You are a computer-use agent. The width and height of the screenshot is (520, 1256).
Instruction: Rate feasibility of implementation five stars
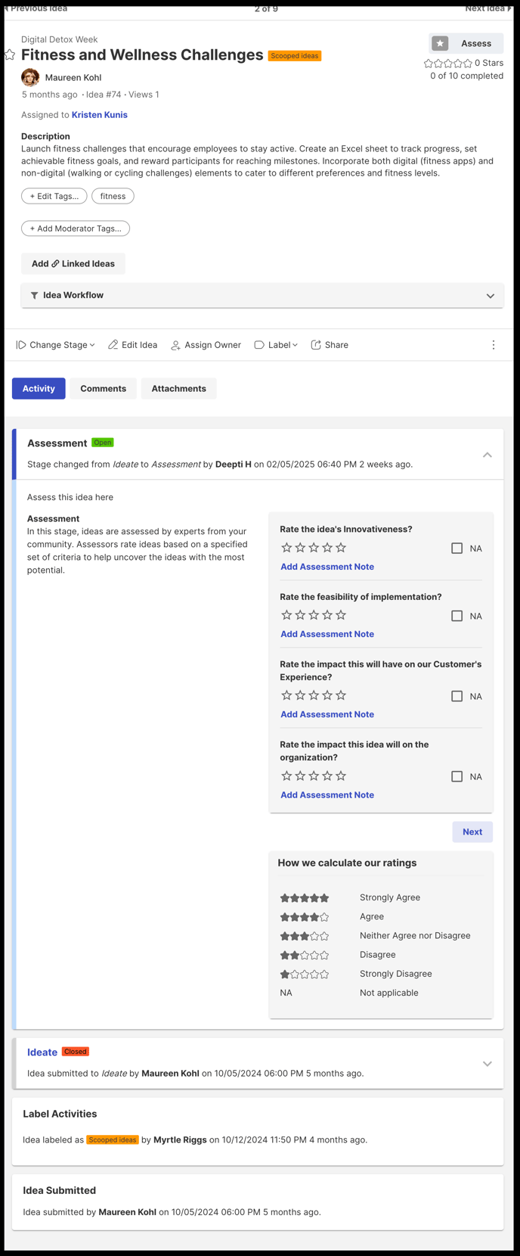click(x=341, y=615)
